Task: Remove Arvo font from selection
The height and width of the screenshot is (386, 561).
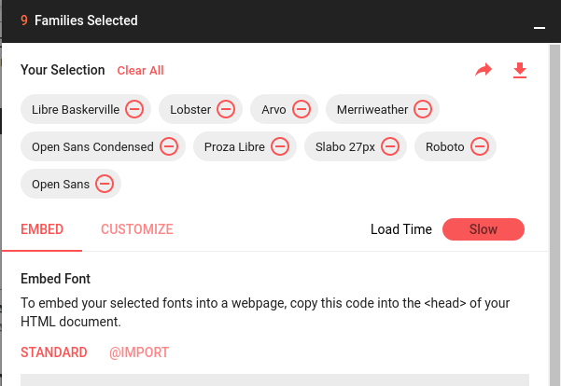Action: pos(302,109)
